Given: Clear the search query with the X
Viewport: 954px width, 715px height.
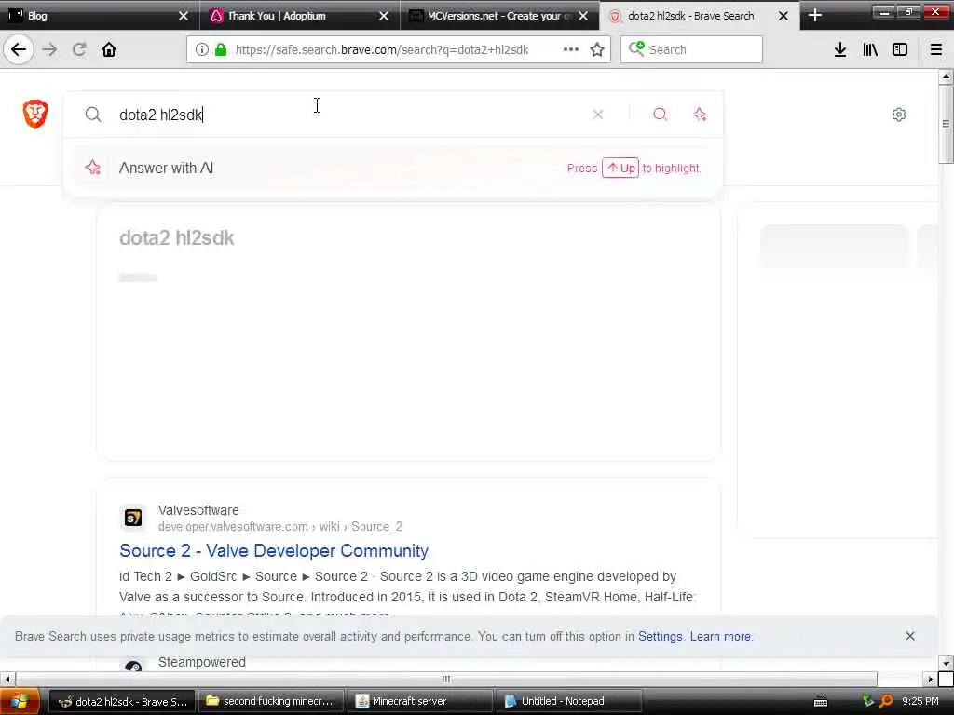Looking at the screenshot, I should [598, 115].
